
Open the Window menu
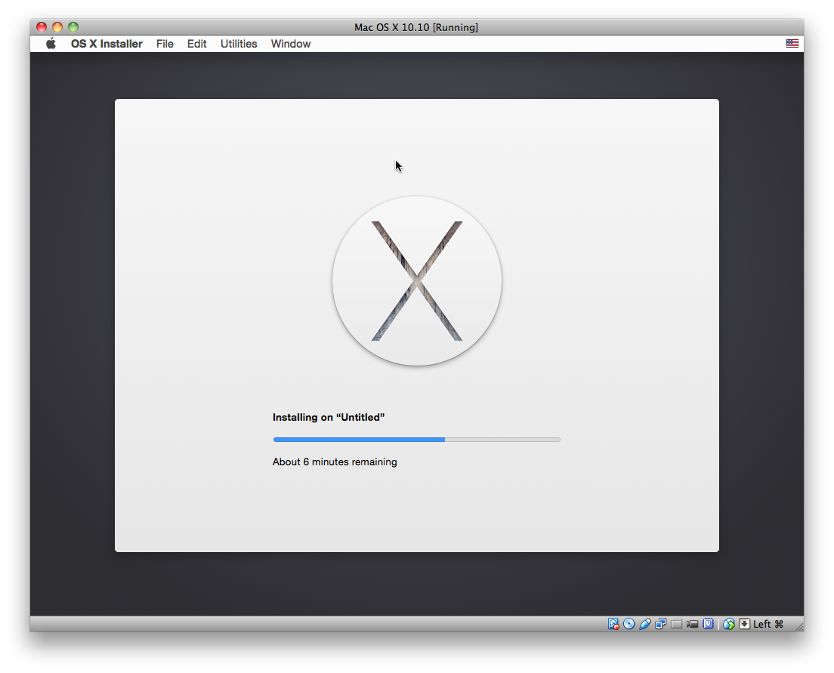291,44
